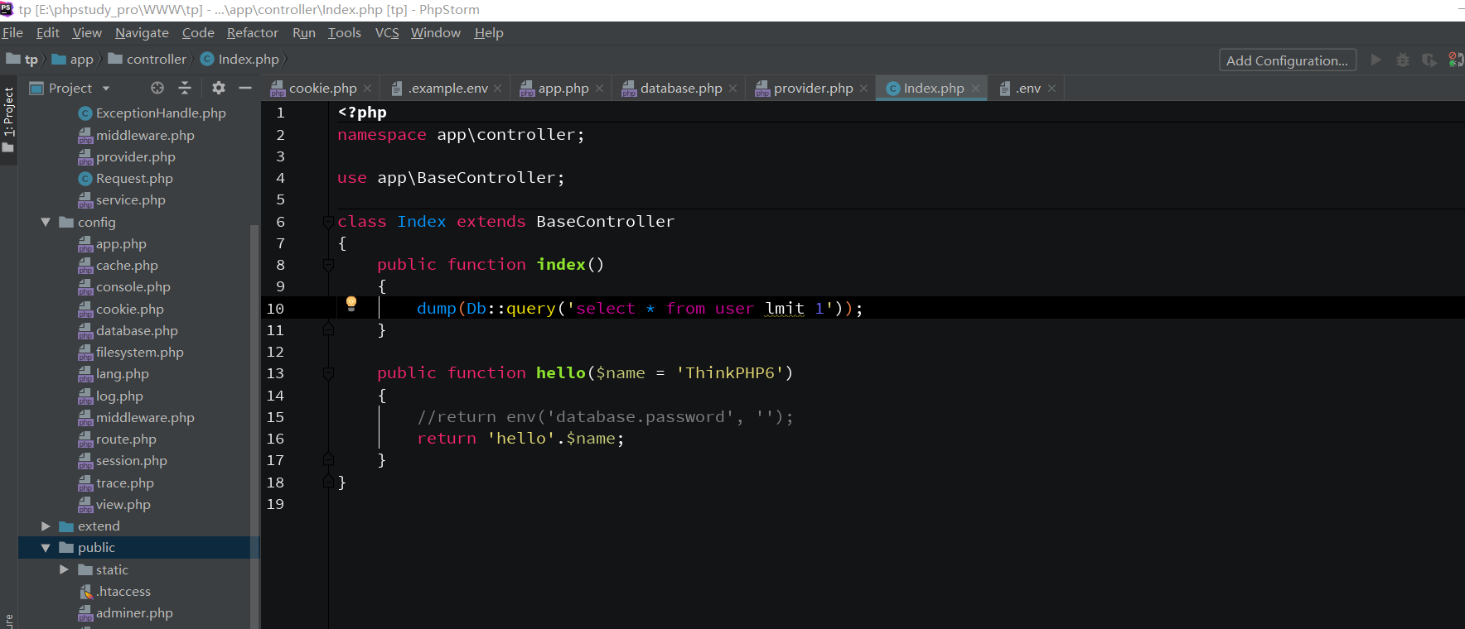This screenshot has height=629, width=1465.
Task: Expand the extend folder
Action: pyautogui.click(x=46, y=526)
